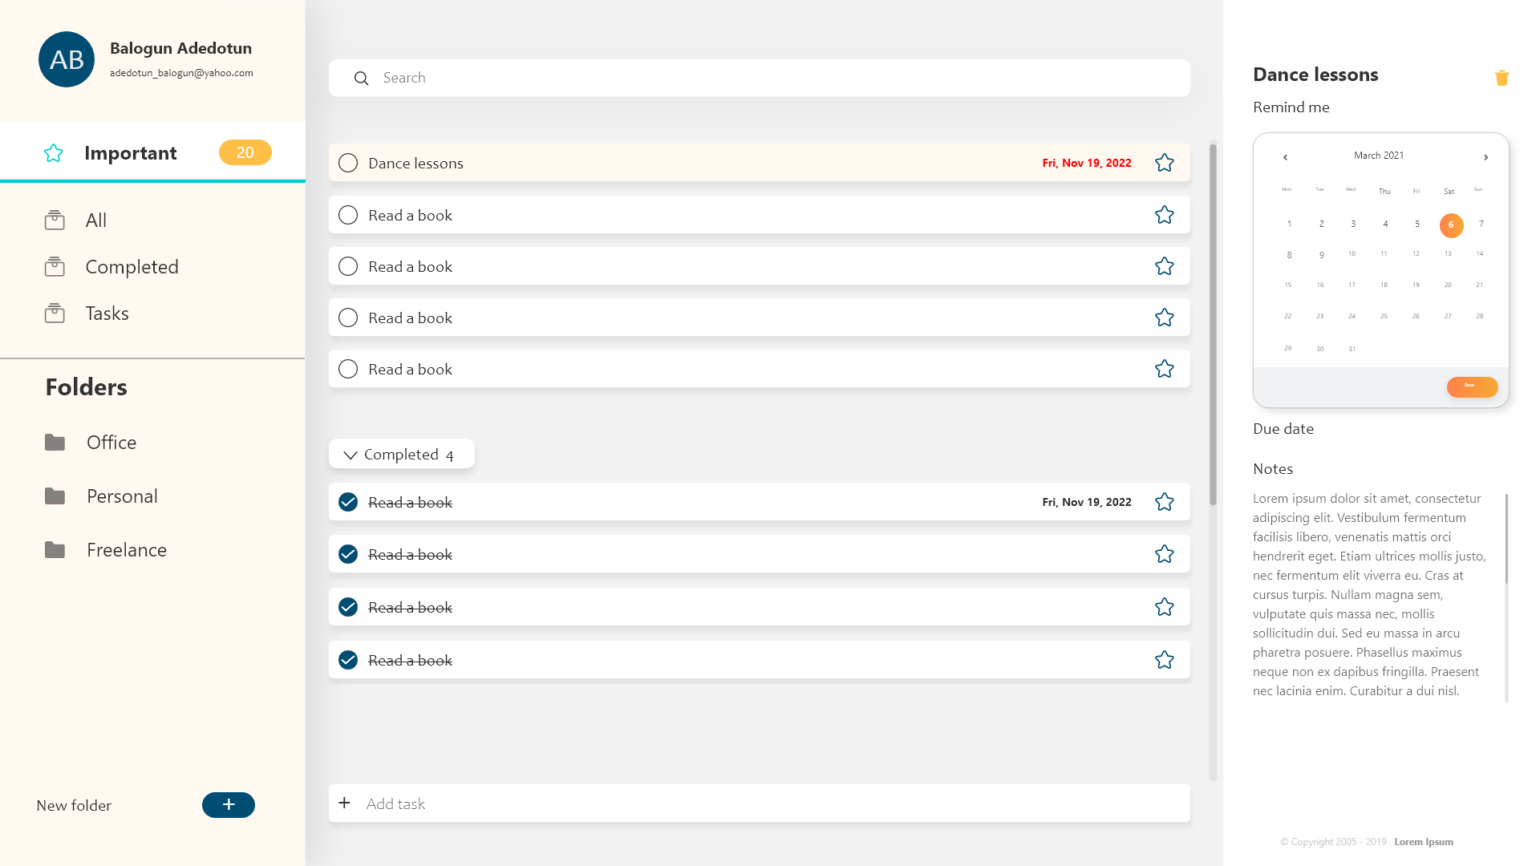
Task: Star the first completed Read a book task
Action: pyautogui.click(x=1164, y=502)
